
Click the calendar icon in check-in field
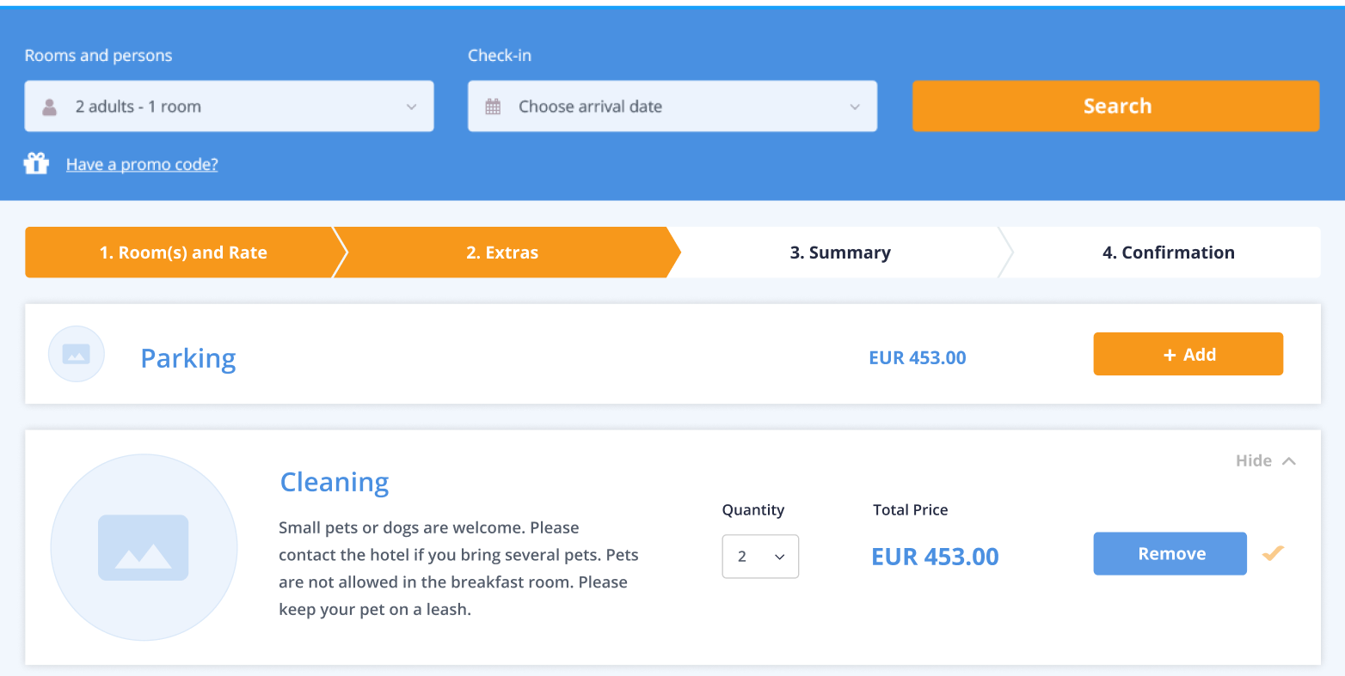point(493,107)
